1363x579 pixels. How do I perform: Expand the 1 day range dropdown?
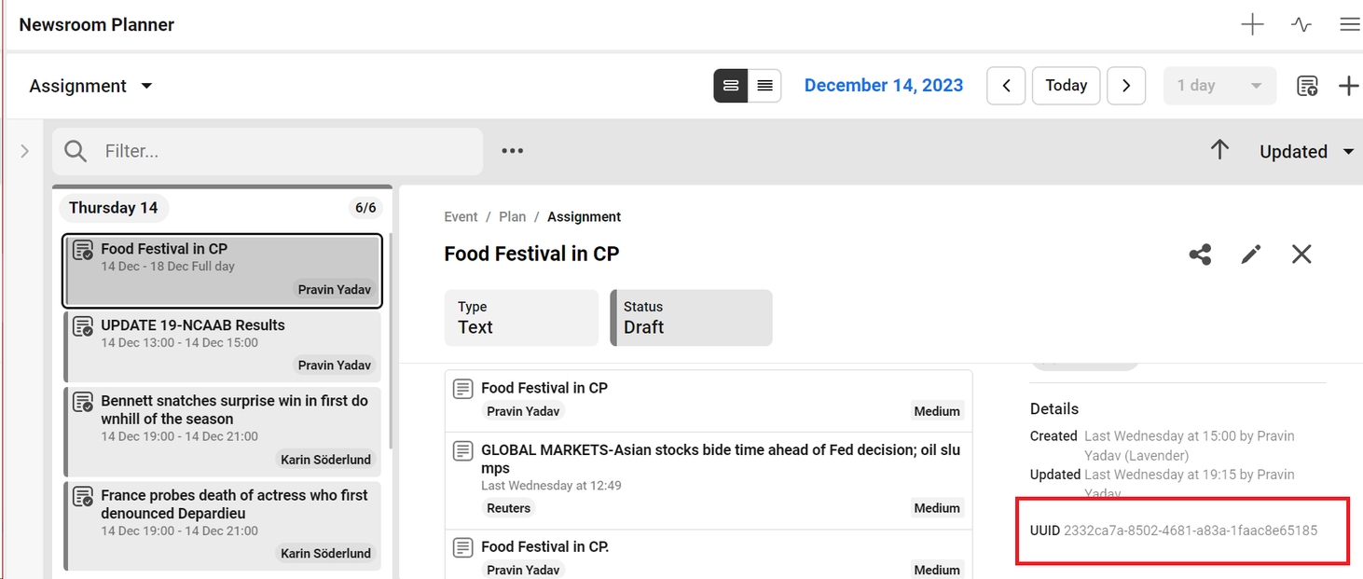point(1218,86)
